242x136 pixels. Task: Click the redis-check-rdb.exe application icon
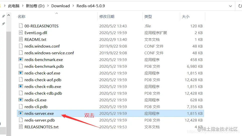tap(21, 86)
